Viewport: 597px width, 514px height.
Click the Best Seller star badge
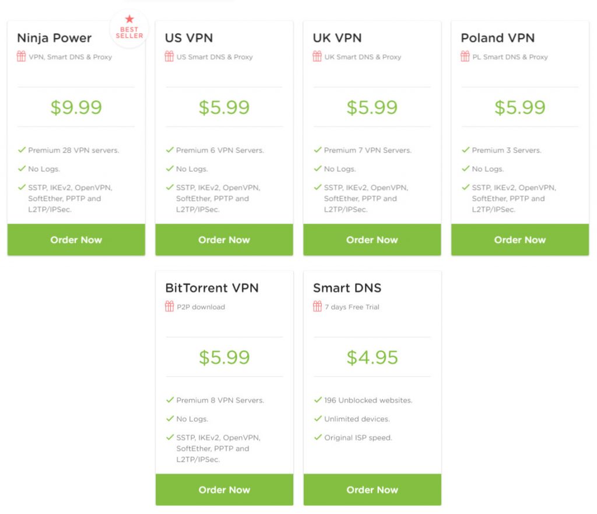pos(129,28)
